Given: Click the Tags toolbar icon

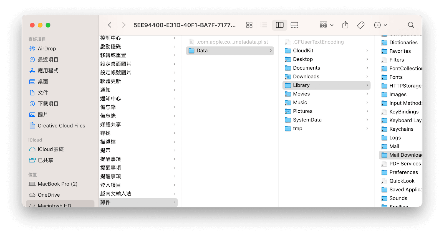Looking at the screenshot, I should point(361,25).
